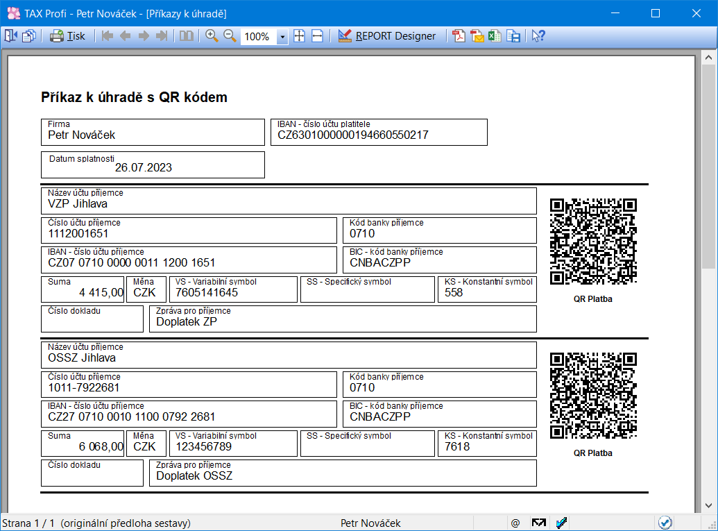Click 'Strana 1 / 1' in status bar
718x531 pixels.
tap(28, 523)
